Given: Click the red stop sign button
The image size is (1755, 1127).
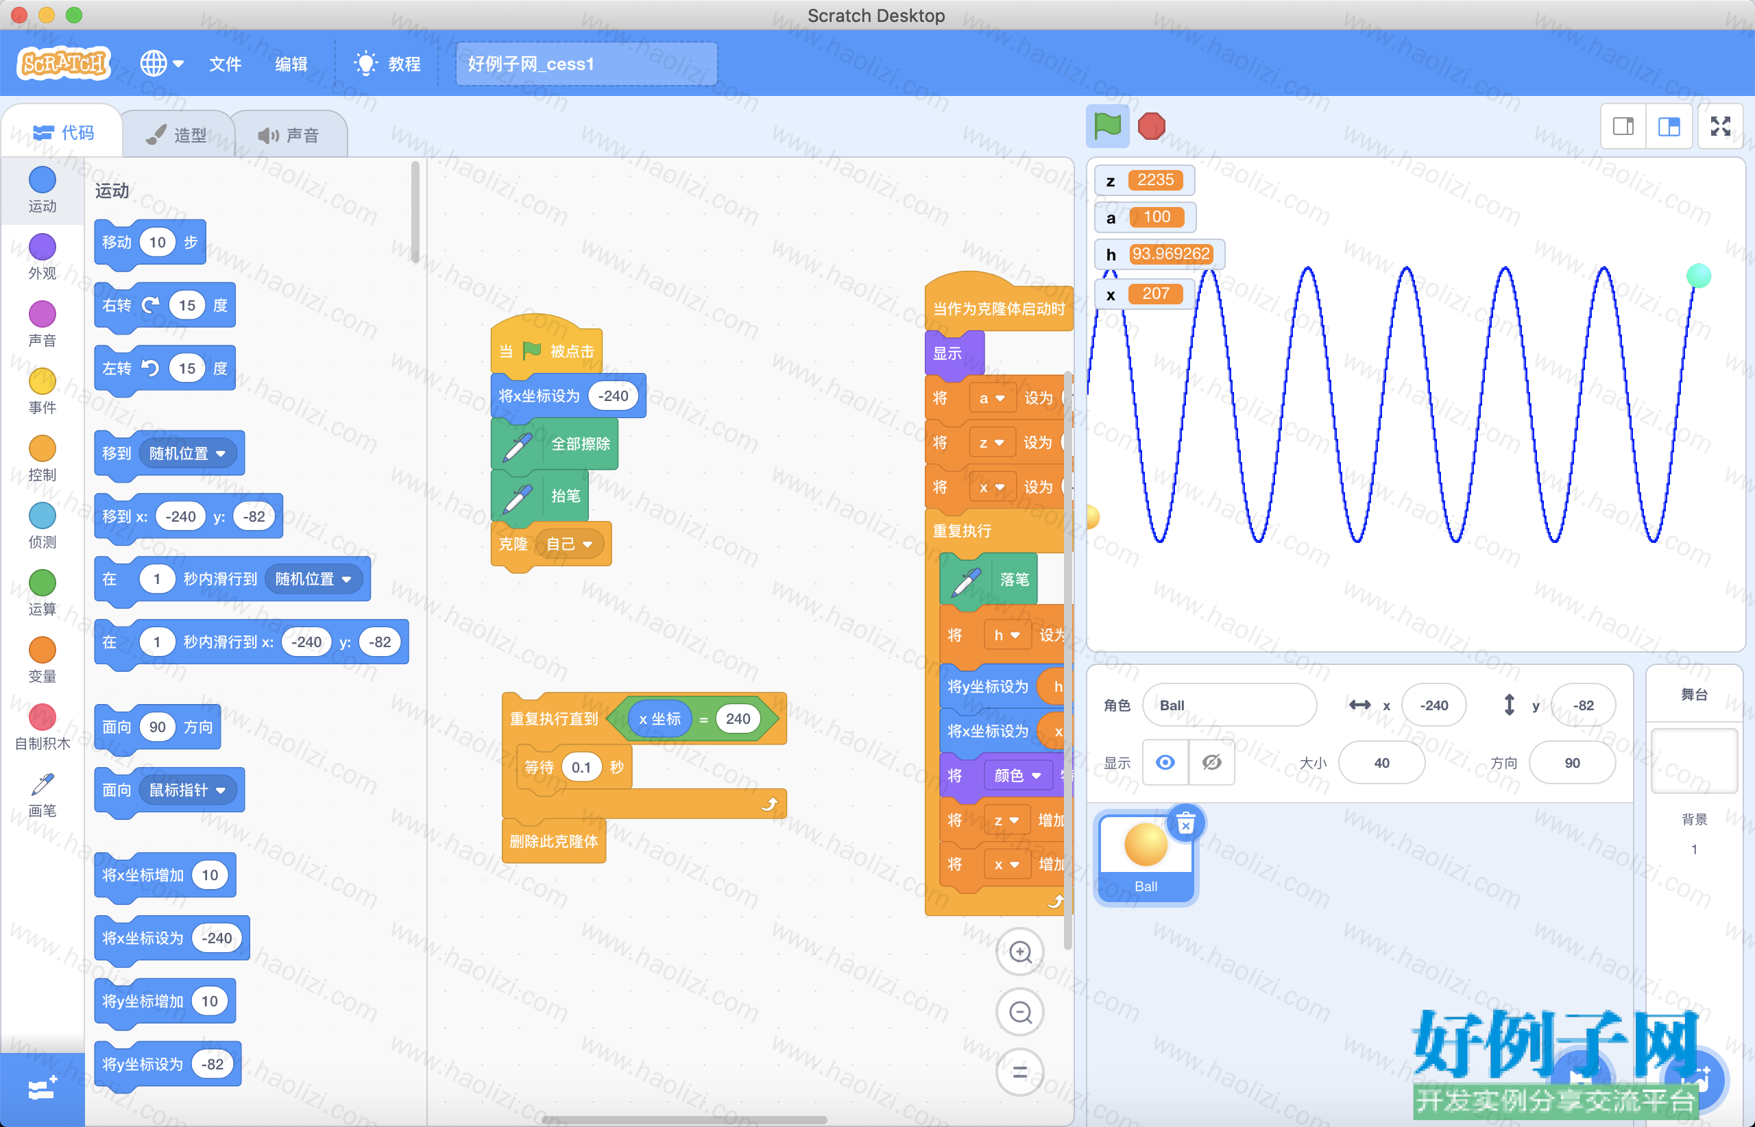Looking at the screenshot, I should [1151, 126].
